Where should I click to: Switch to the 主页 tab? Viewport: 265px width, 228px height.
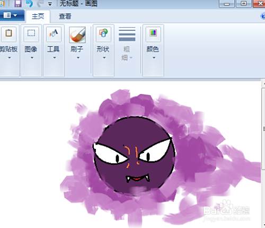click(x=38, y=16)
